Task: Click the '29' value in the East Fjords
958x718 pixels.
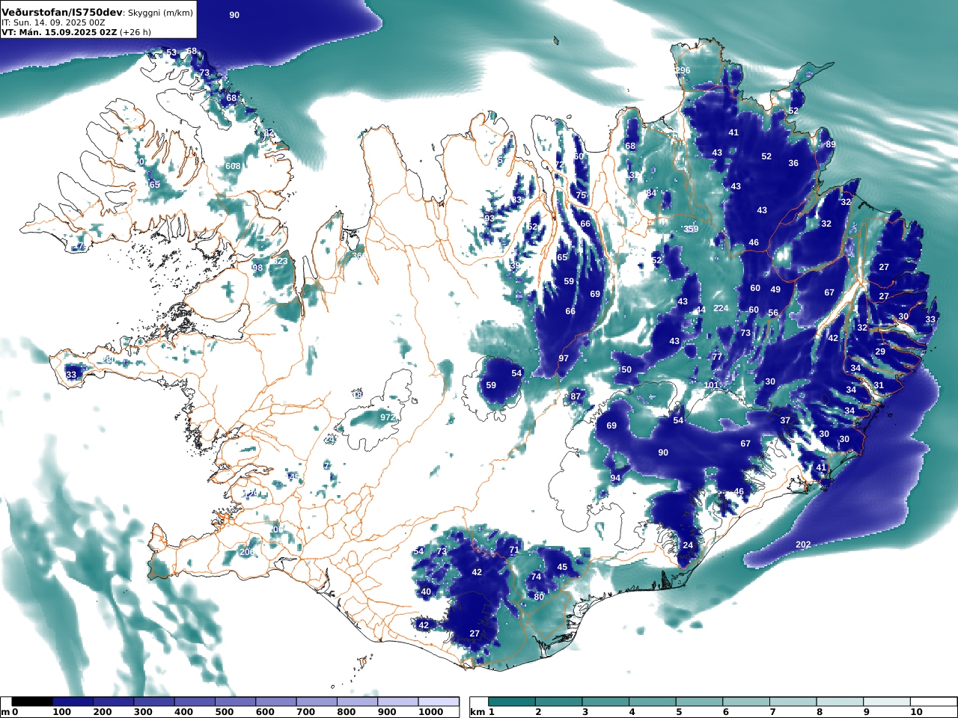Action: pyautogui.click(x=880, y=352)
